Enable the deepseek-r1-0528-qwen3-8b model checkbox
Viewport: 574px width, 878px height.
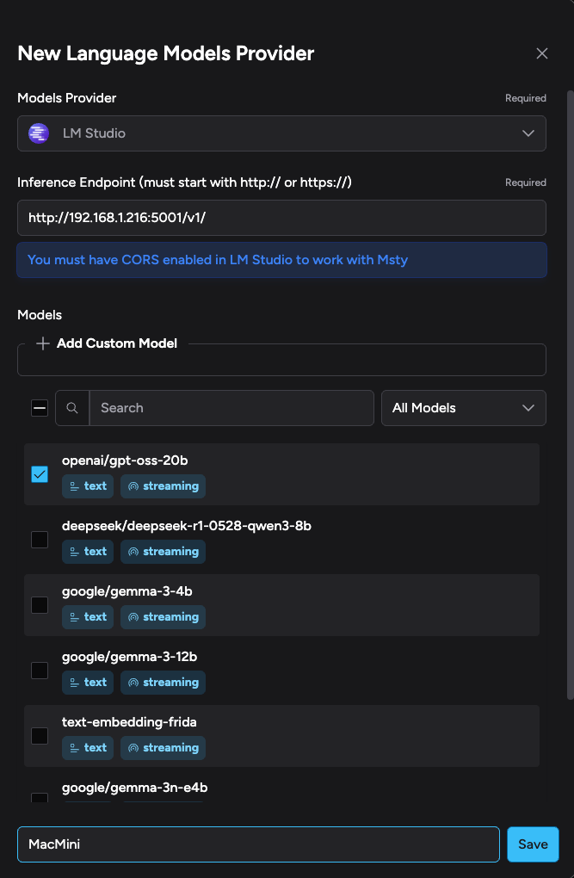click(x=40, y=540)
